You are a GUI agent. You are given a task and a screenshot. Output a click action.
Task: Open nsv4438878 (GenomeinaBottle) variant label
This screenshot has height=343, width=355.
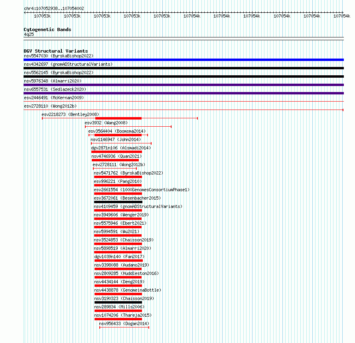point(128,290)
